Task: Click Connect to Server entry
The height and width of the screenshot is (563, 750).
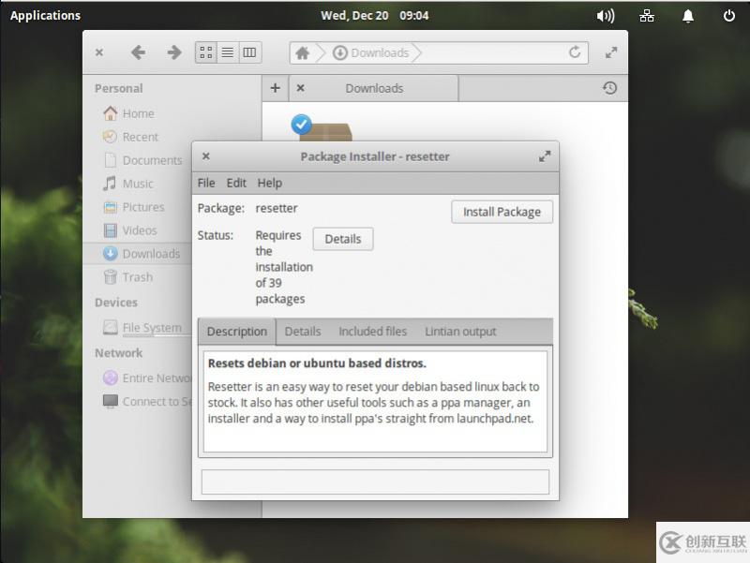Action: click(147, 402)
